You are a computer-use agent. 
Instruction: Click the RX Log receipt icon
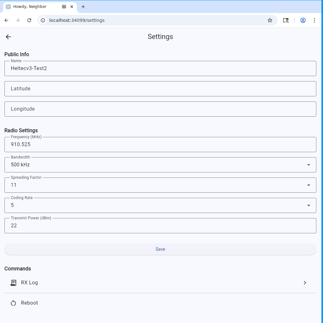pyautogui.click(x=13, y=283)
